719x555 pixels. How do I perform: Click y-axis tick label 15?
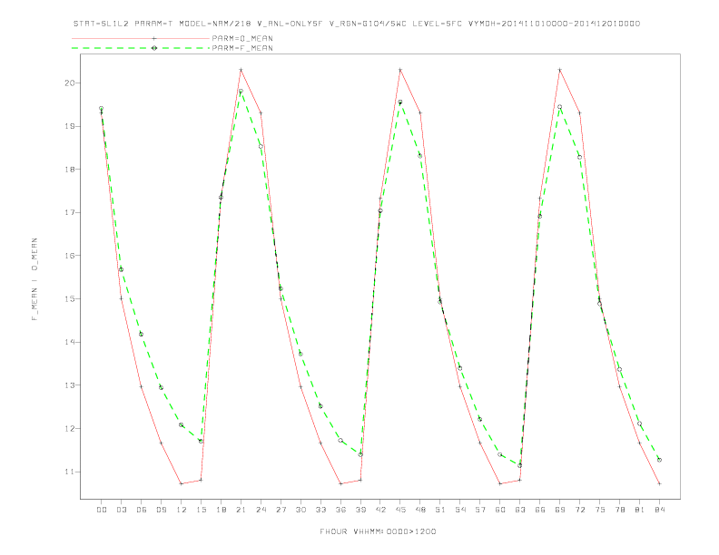(x=70, y=299)
